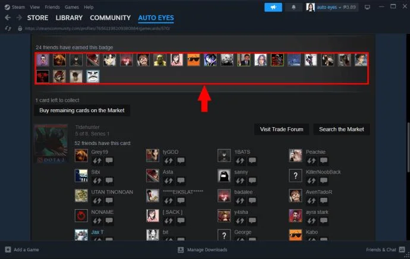Toggle Big Picture mode monitor icon

367,7
